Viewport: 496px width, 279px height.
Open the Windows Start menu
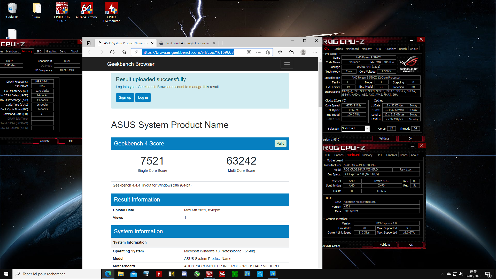6,274
